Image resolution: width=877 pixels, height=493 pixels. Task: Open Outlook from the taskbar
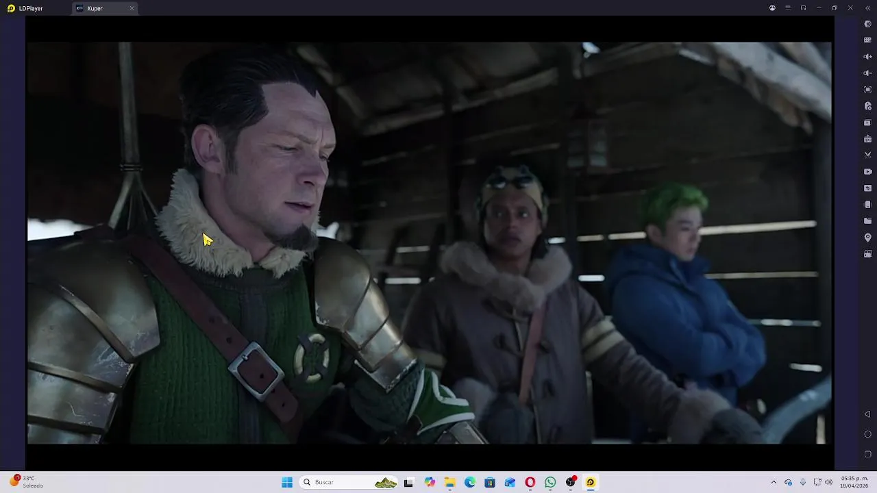click(x=510, y=482)
